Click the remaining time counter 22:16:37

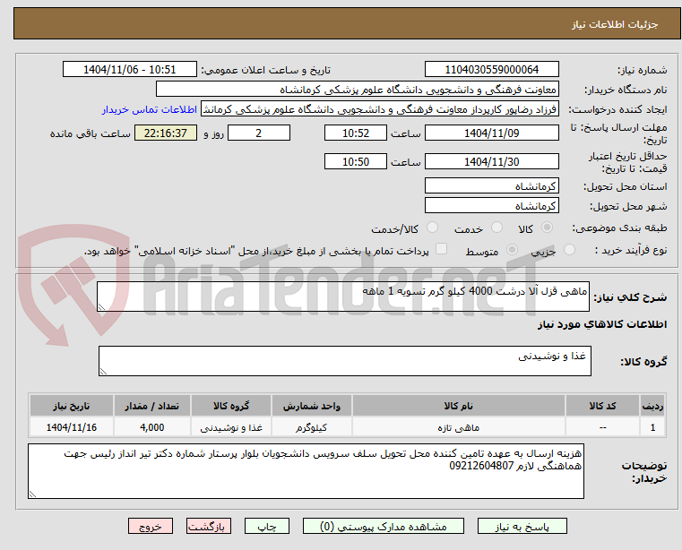point(165,133)
